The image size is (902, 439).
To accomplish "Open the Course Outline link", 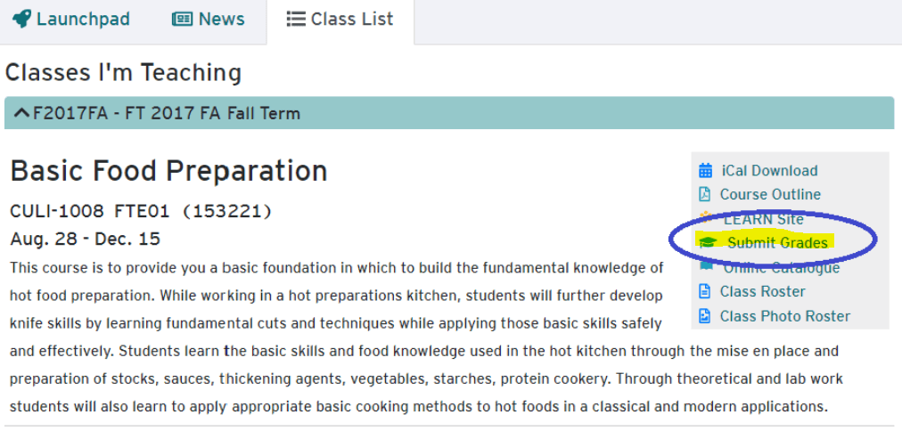I will (x=770, y=194).
